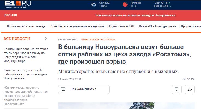Click the article photo at the bottom
Image resolution: width=201 pixels, height=109 pixels.
pyautogui.click(x=126, y=106)
